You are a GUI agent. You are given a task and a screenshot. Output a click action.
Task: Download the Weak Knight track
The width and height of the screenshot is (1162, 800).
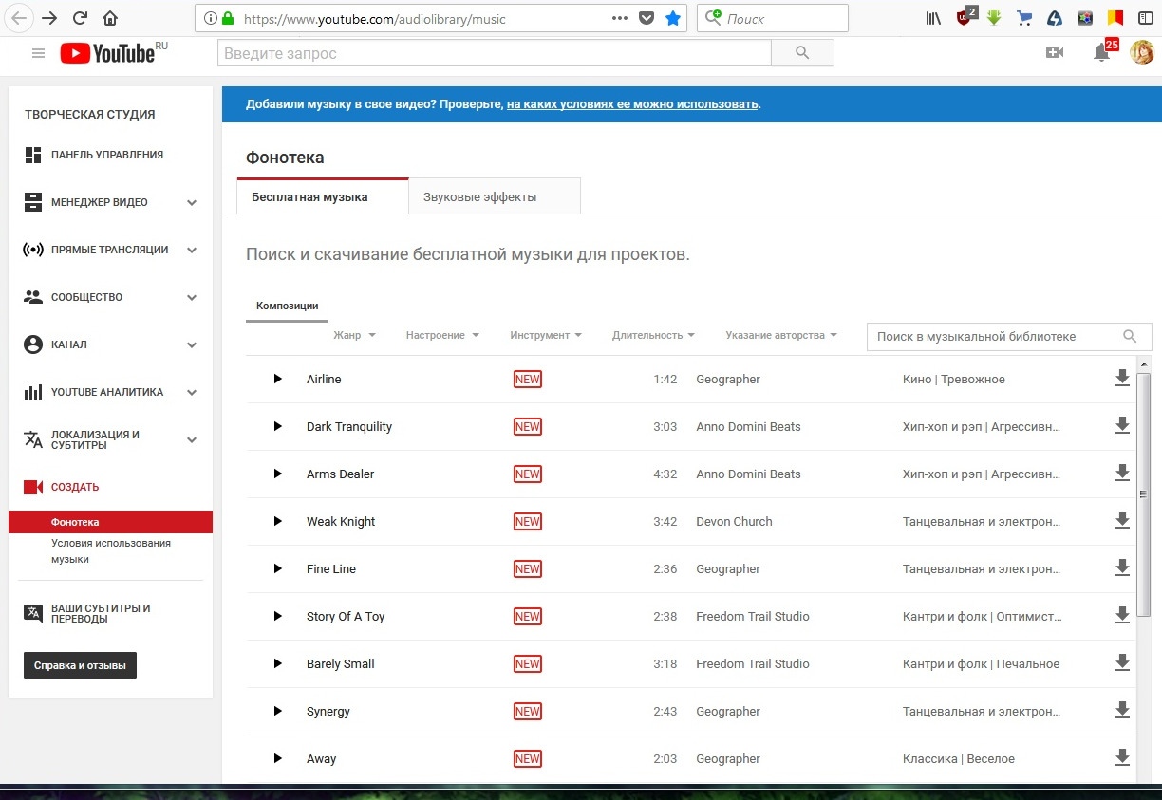click(x=1122, y=521)
